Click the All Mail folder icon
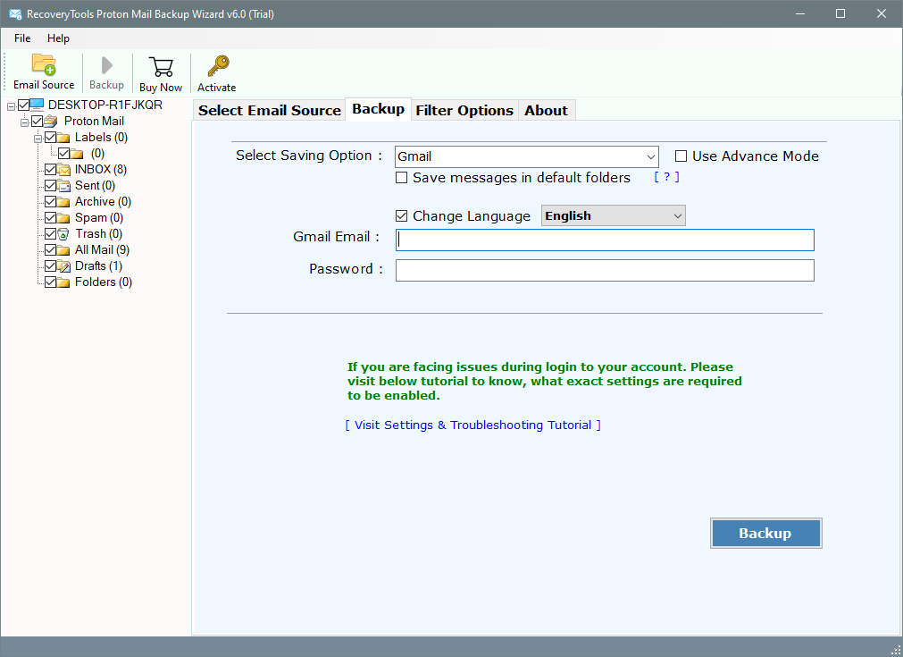The height and width of the screenshot is (657, 903). point(63,250)
